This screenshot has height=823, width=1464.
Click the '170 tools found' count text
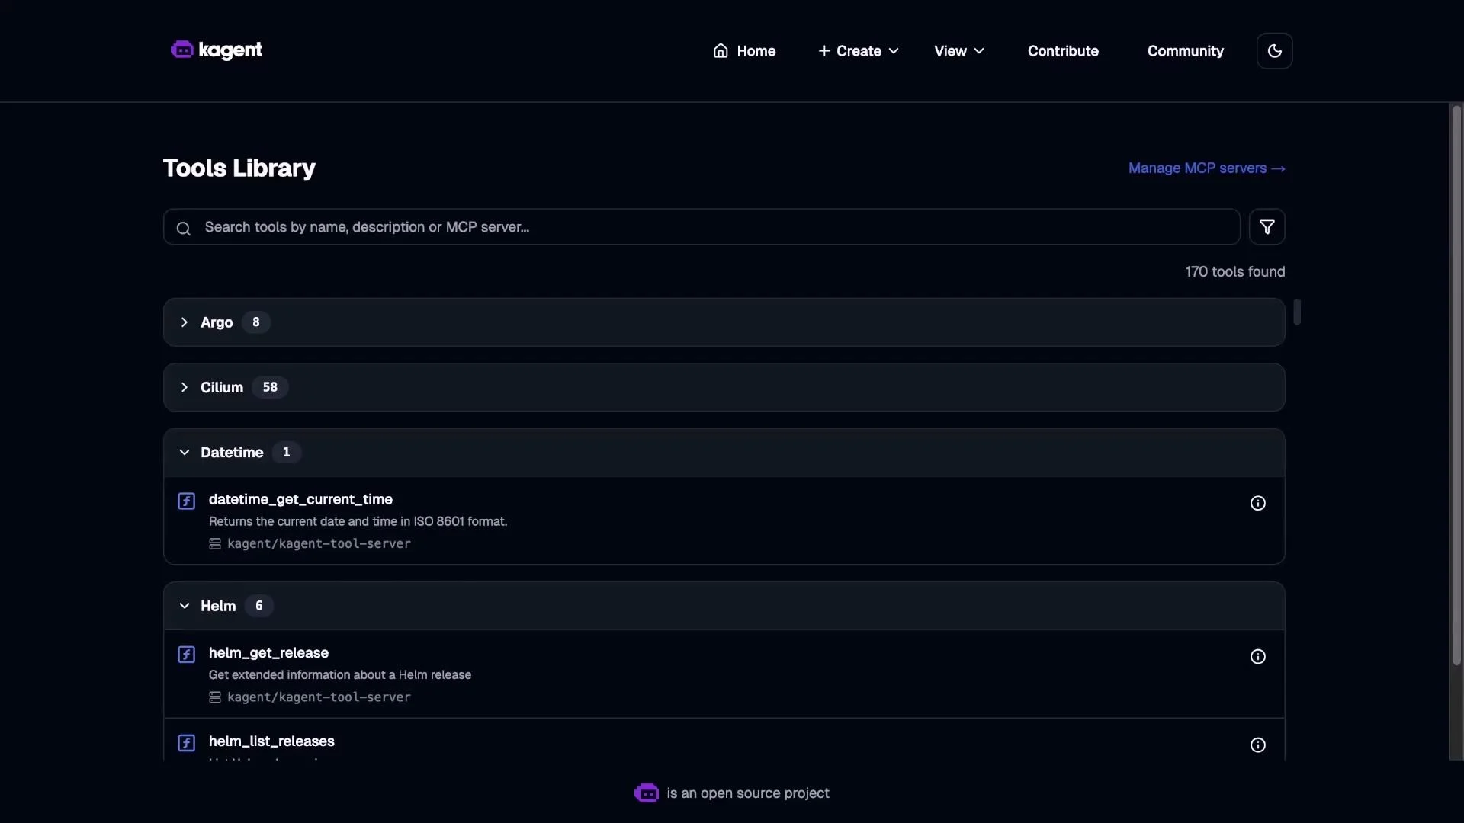(x=1234, y=272)
